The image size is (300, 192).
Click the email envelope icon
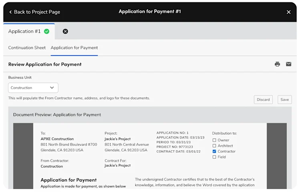point(288,64)
